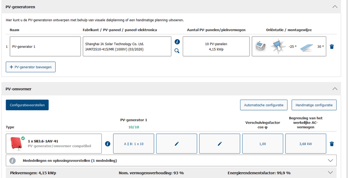This screenshot has width=348, height=178.
Task: Click the Nom. vermogensverhouding: 93 % text
Action: point(151,173)
